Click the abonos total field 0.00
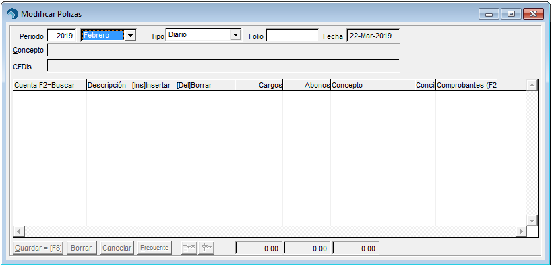The height and width of the screenshot is (266, 552). [x=307, y=248]
